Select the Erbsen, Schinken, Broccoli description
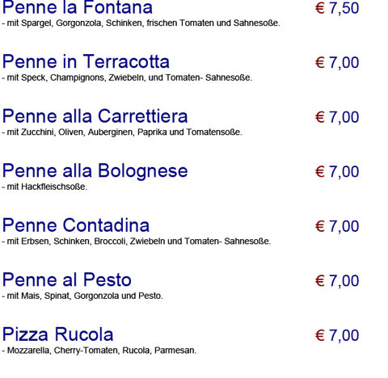388x378 pixels. [x=137, y=241]
